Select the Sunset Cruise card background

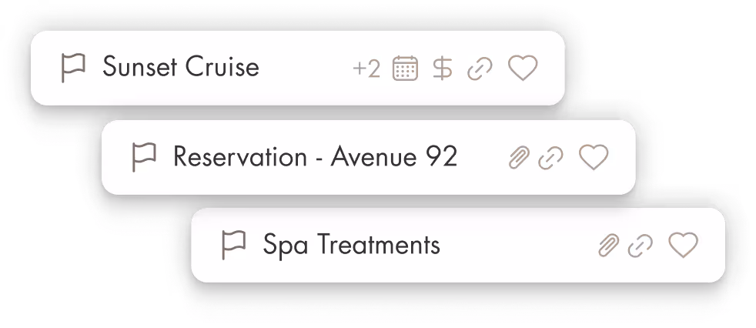click(x=297, y=68)
